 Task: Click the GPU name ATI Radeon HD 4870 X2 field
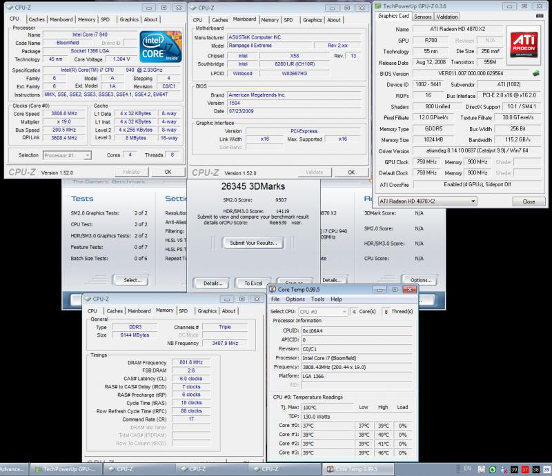[457, 29]
